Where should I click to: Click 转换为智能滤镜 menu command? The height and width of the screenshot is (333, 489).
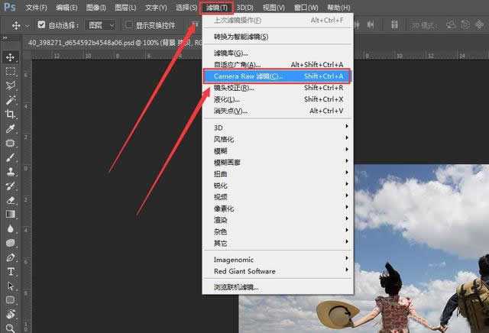pos(241,37)
